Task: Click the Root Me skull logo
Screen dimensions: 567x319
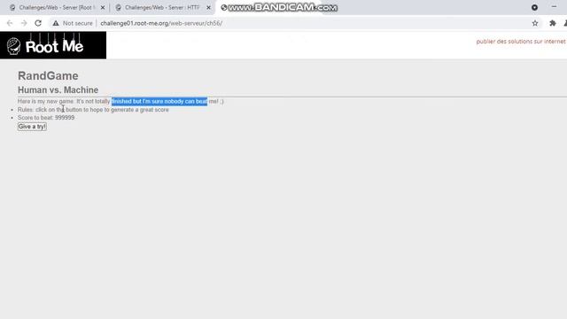Action: (14, 46)
